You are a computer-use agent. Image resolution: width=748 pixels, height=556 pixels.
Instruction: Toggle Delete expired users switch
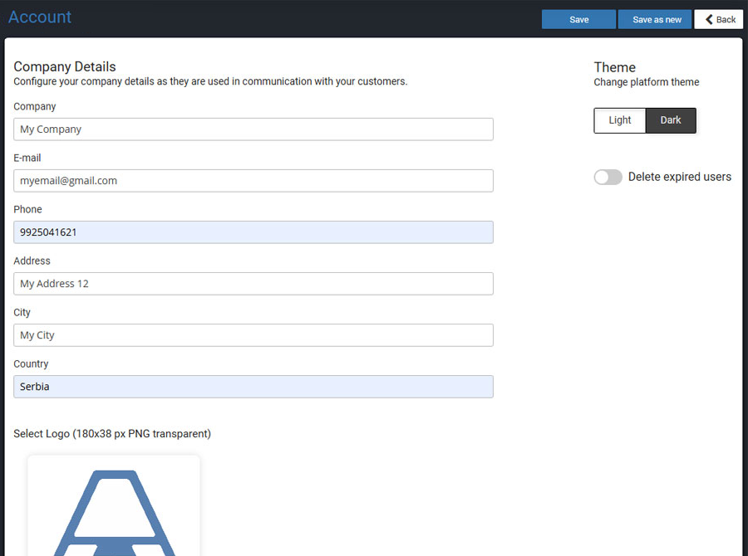coord(608,178)
